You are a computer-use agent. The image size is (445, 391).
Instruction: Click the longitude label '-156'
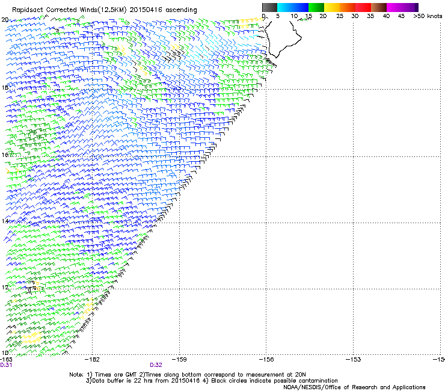pos(266,360)
